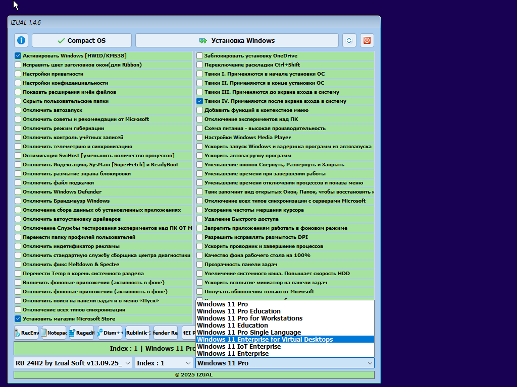This screenshot has width=517, height=387.
Task: Check Удаление Быстрого доступа
Action: [199, 219]
